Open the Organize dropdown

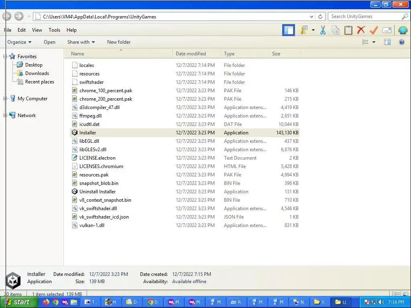point(19,42)
